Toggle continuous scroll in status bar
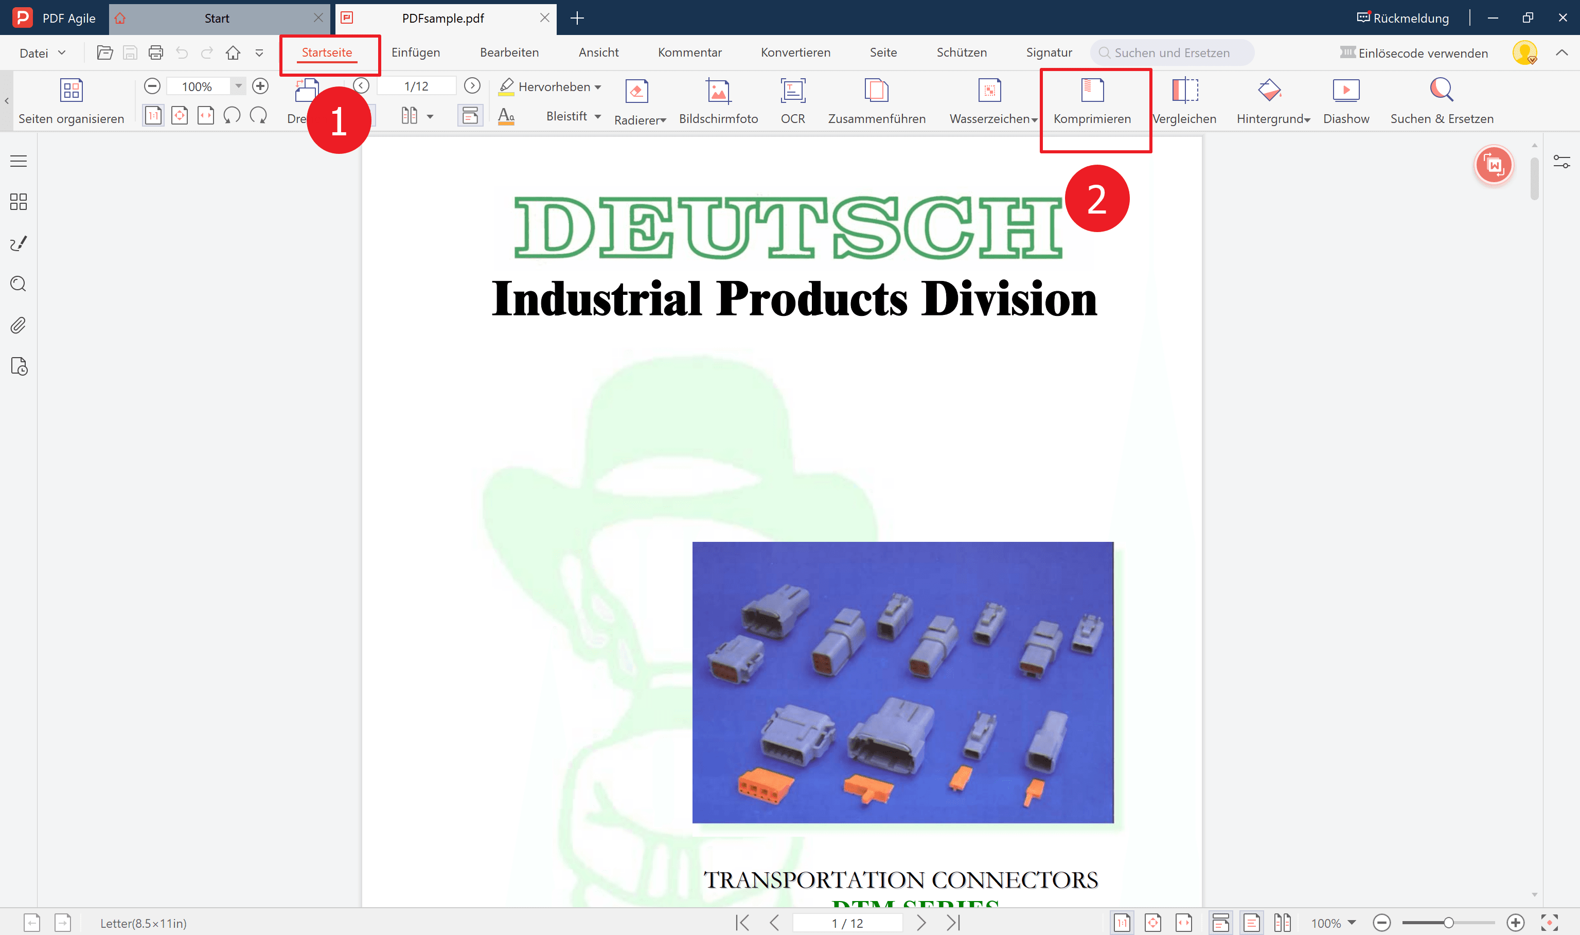This screenshot has width=1580, height=935. tap(1220, 923)
